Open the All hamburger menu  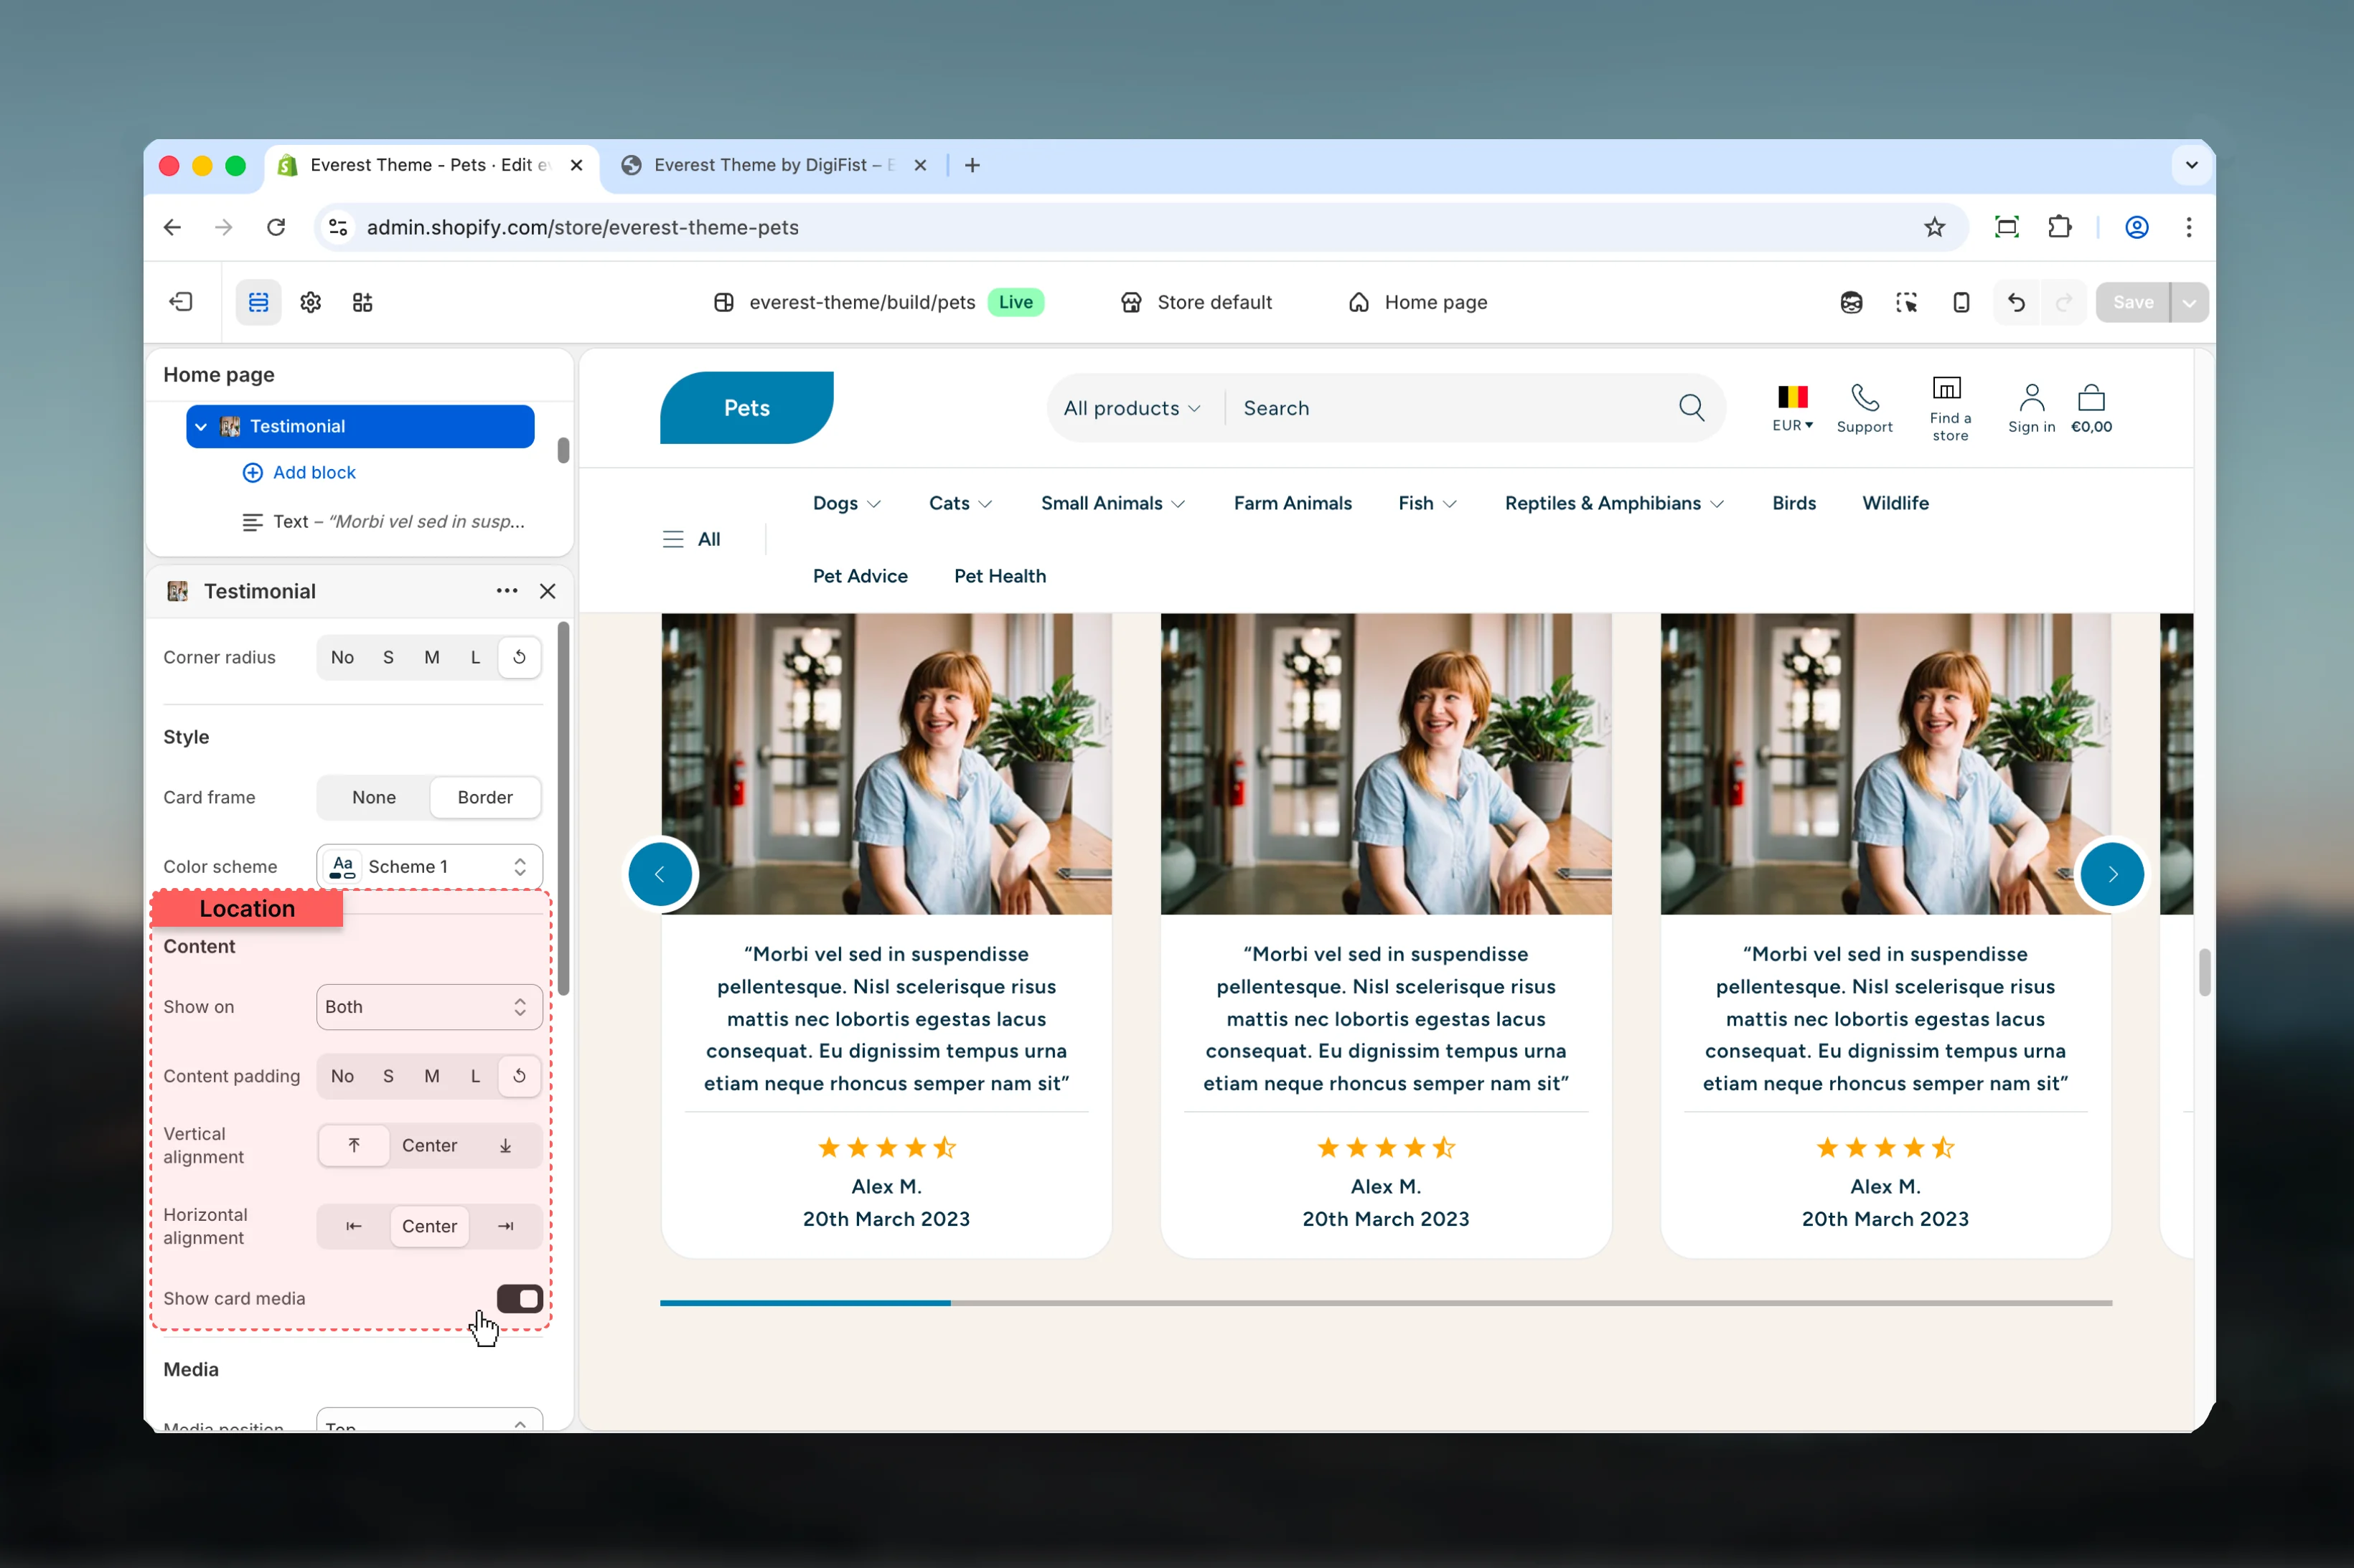click(x=690, y=539)
